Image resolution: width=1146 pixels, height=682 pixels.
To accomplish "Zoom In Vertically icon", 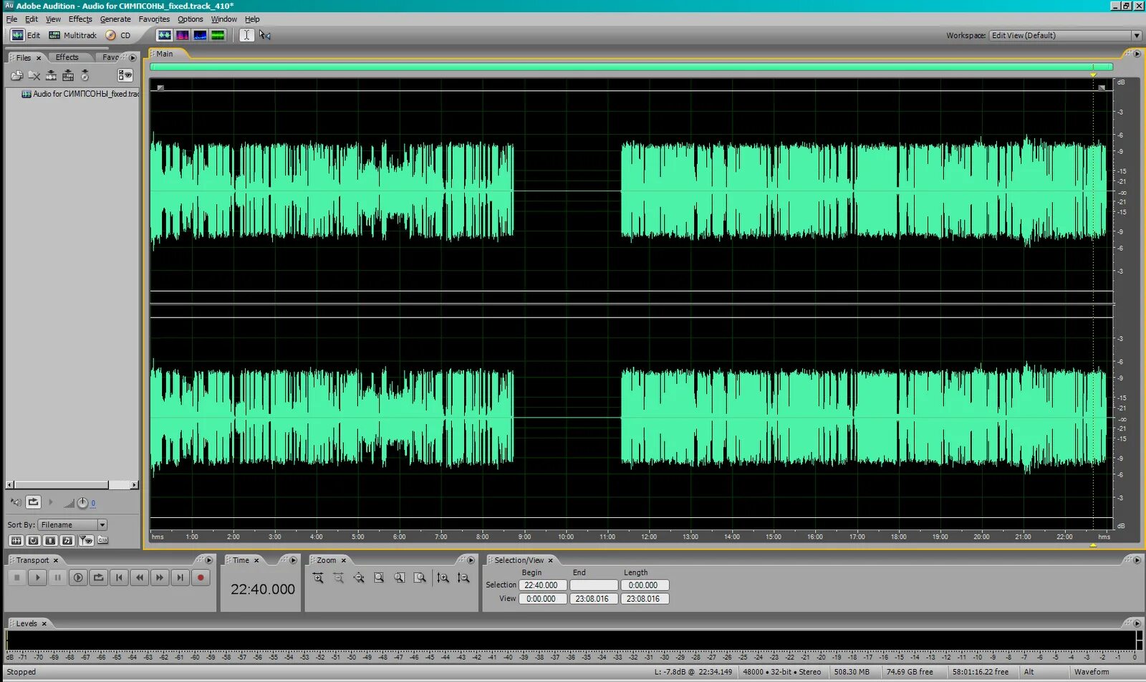I will [x=443, y=577].
